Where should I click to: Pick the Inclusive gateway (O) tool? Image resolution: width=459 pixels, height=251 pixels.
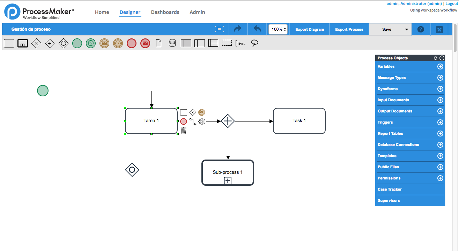click(64, 43)
